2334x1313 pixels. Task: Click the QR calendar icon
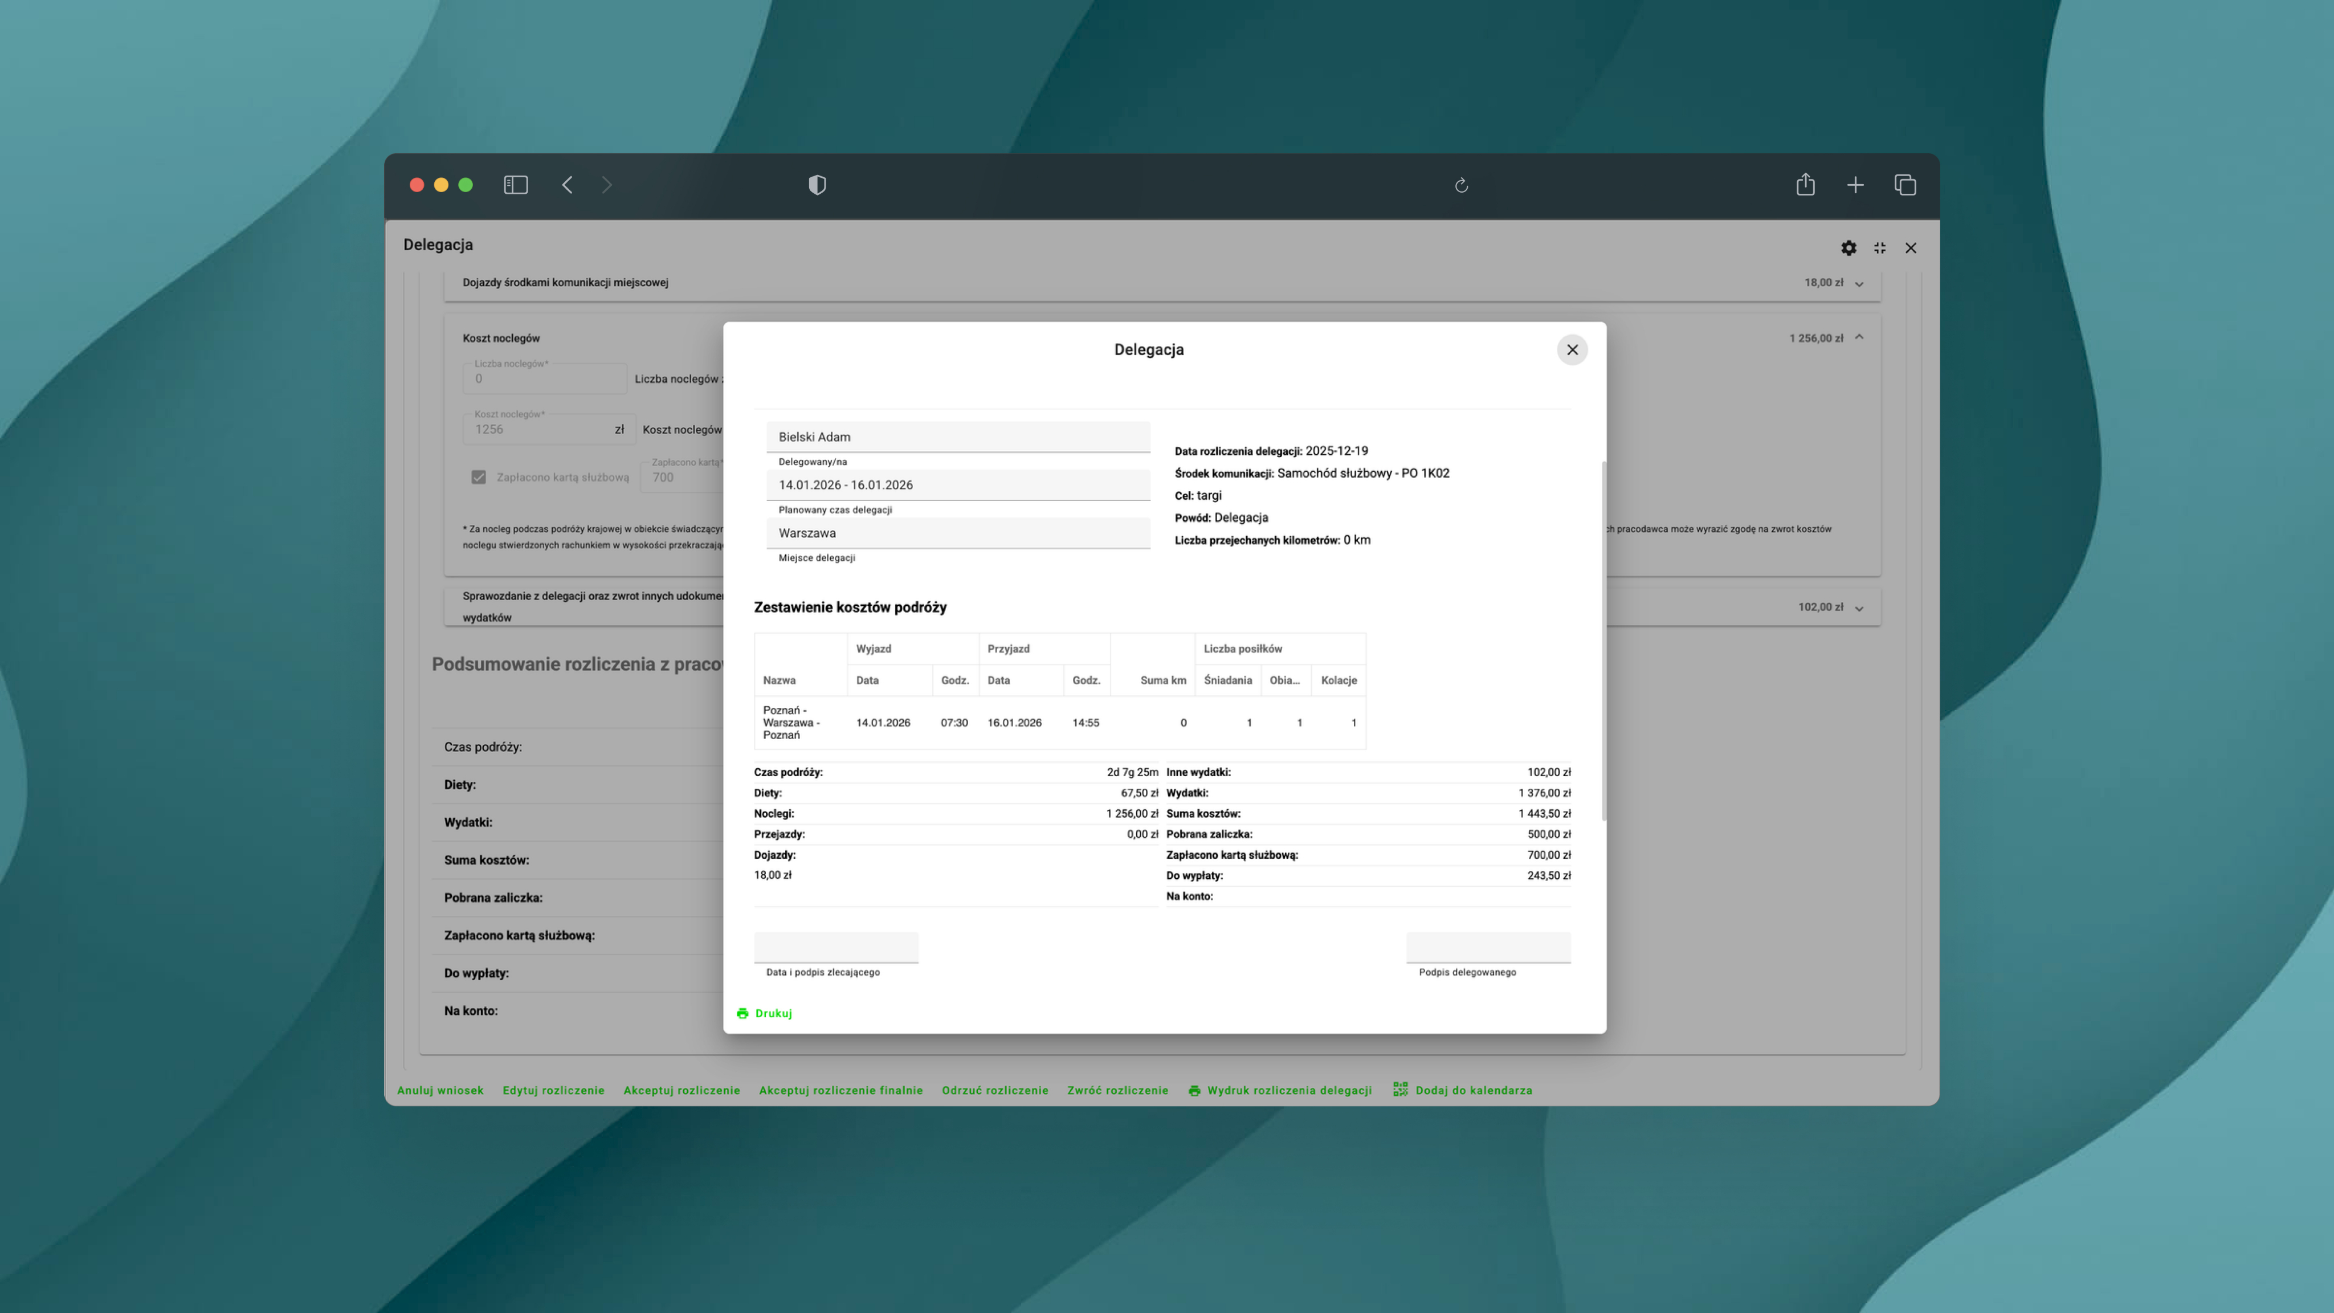(x=1400, y=1089)
